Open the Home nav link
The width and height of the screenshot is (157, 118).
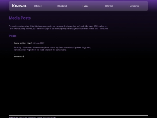coord(38,6)
